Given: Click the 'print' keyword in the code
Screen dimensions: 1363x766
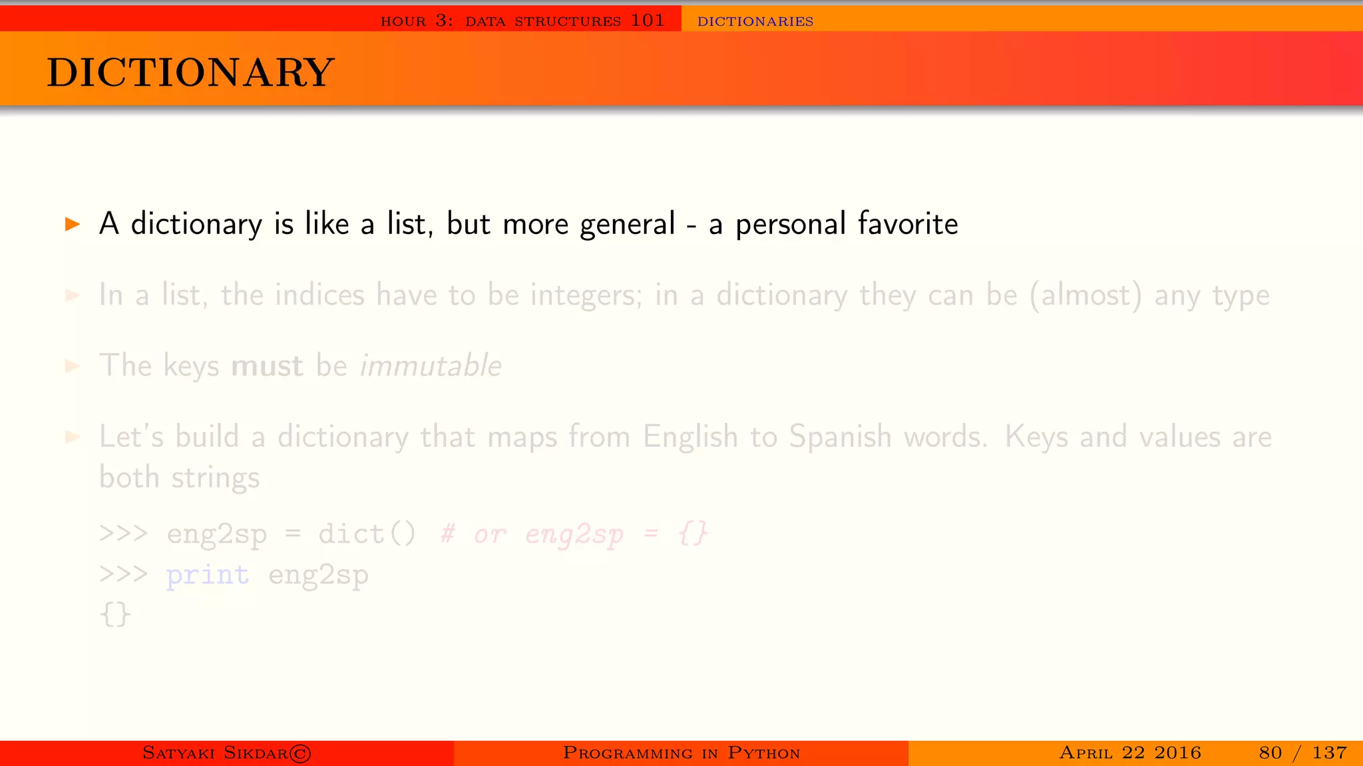Looking at the screenshot, I should (x=207, y=574).
